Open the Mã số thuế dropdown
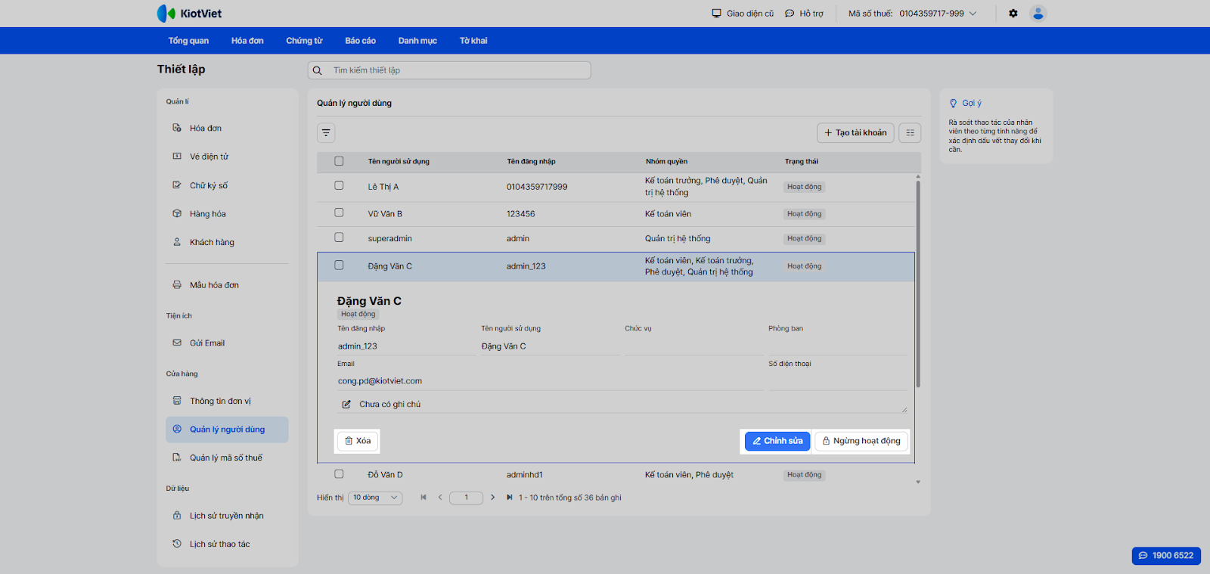The height and width of the screenshot is (574, 1210). point(973,14)
